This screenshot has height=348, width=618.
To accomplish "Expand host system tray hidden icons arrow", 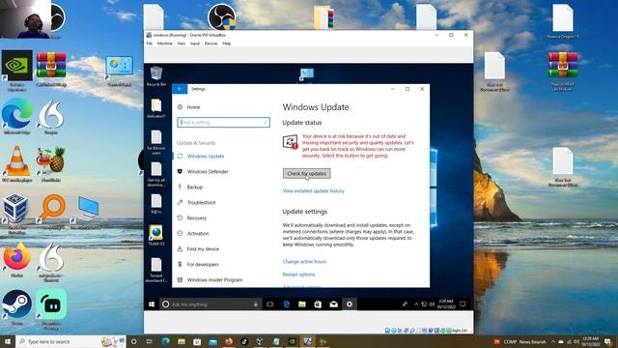I will (x=553, y=341).
